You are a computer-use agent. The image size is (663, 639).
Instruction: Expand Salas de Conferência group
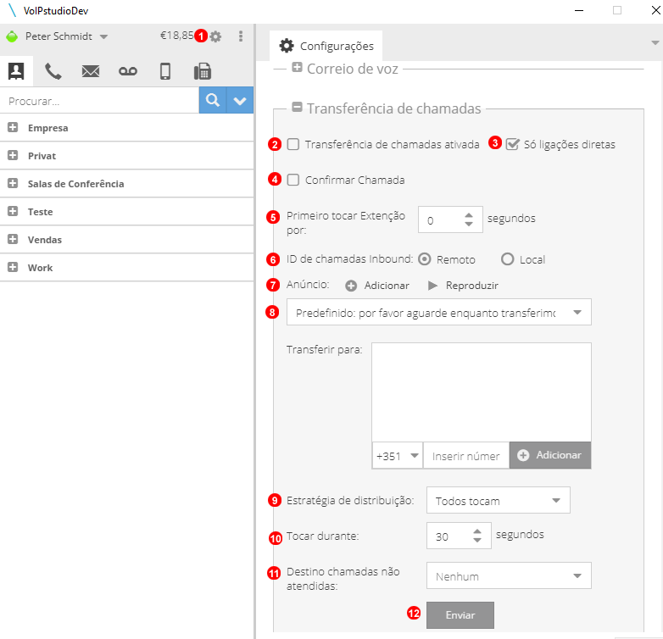13,183
